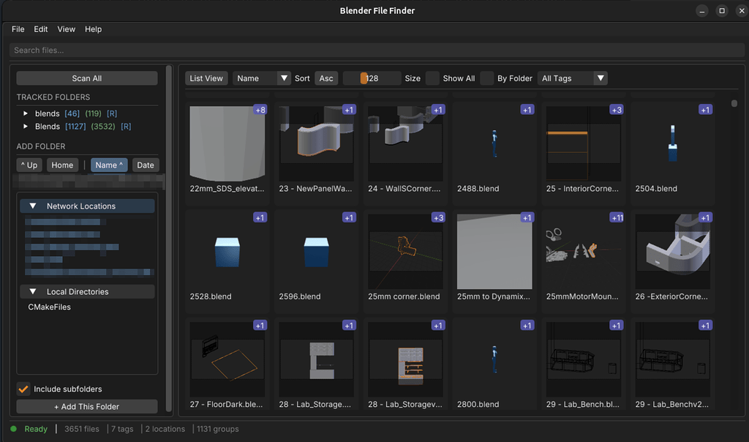
Task: Click the +1 badge on 23 - NewPanelWa card
Action: [349, 110]
